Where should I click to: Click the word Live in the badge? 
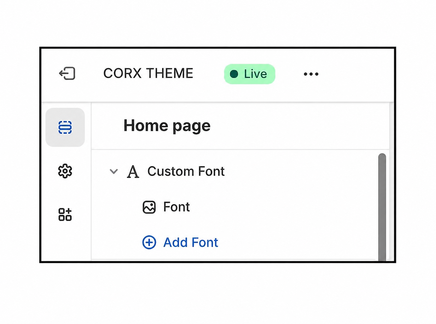click(x=255, y=74)
